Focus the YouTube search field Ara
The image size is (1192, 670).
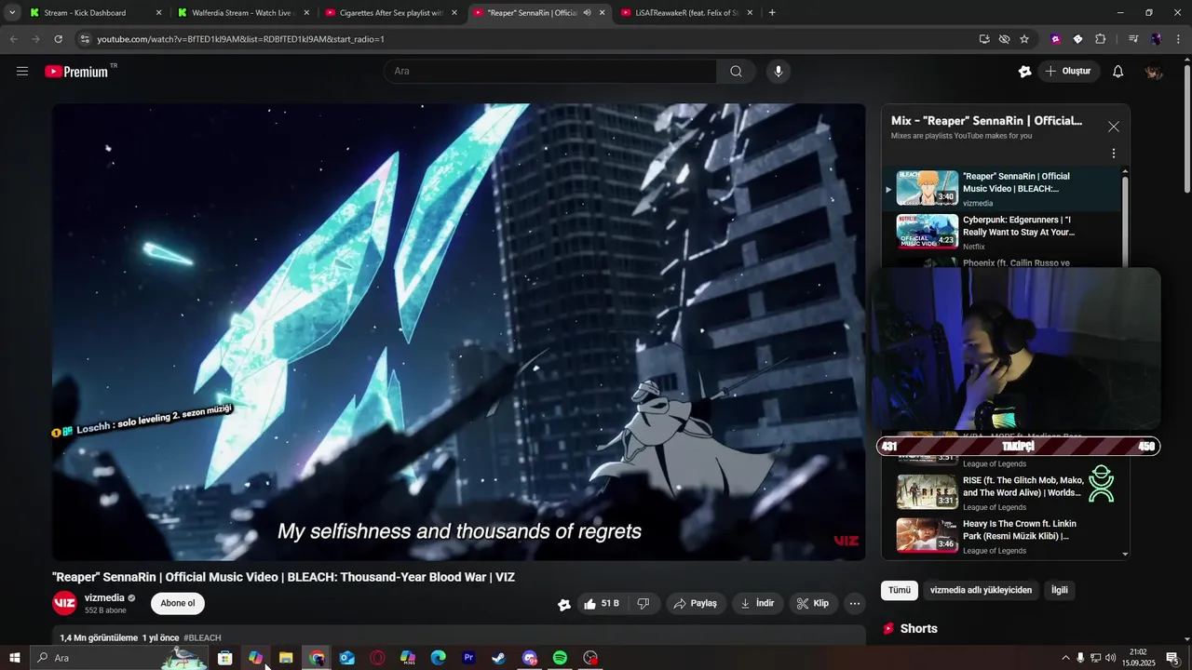tap(549, 71)
